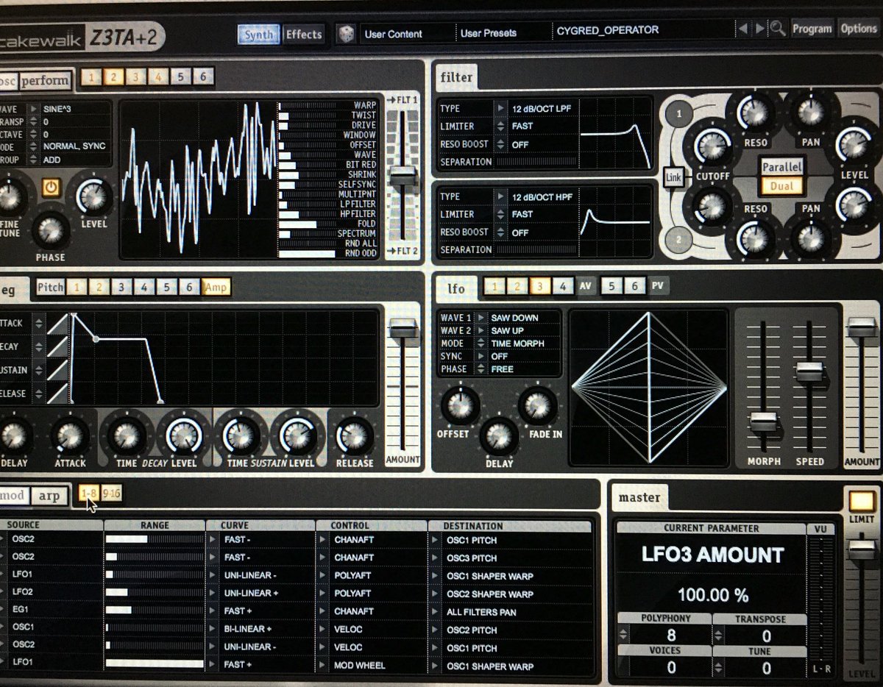The image size is (883, 687).
Task: Show modulation rows 9-16
Action: click(x=112, y=495)
